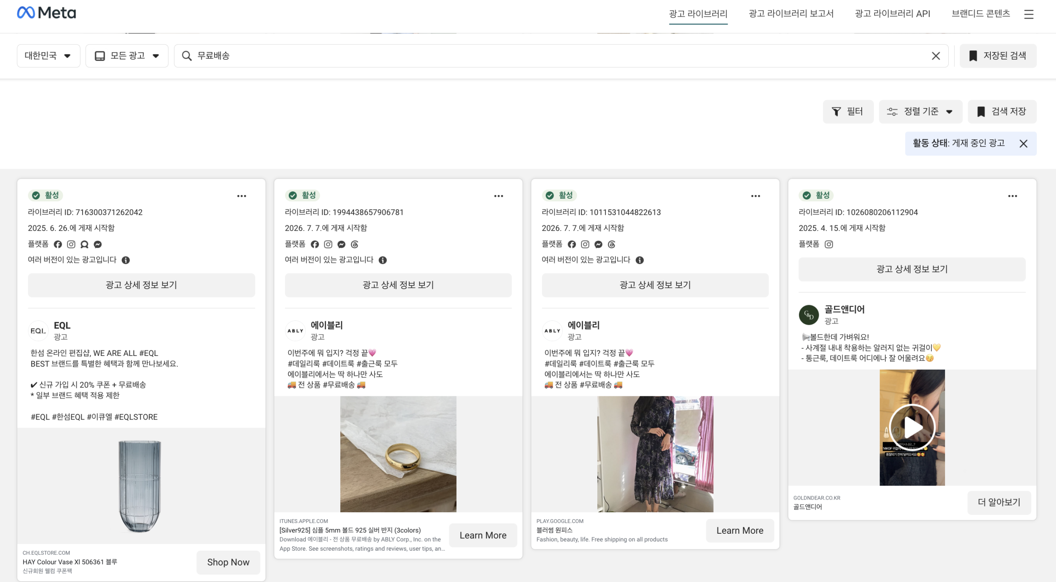
Task: Click the Audience Network icon on the EQL ad
Action: (x=84, y=245)
